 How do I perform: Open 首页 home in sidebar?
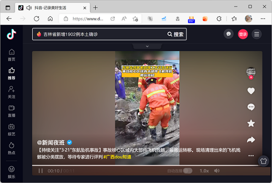pos(11,55)
